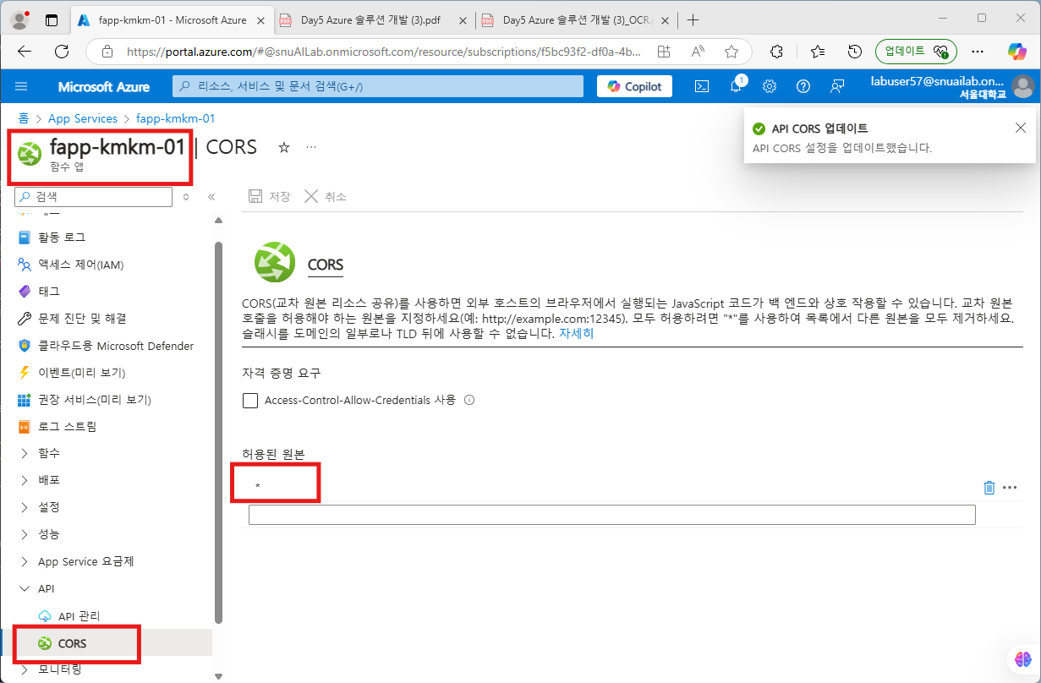Go to App Services breadcrumb
The width and height of the screenshot is (1041, 683).
point(83,119)
